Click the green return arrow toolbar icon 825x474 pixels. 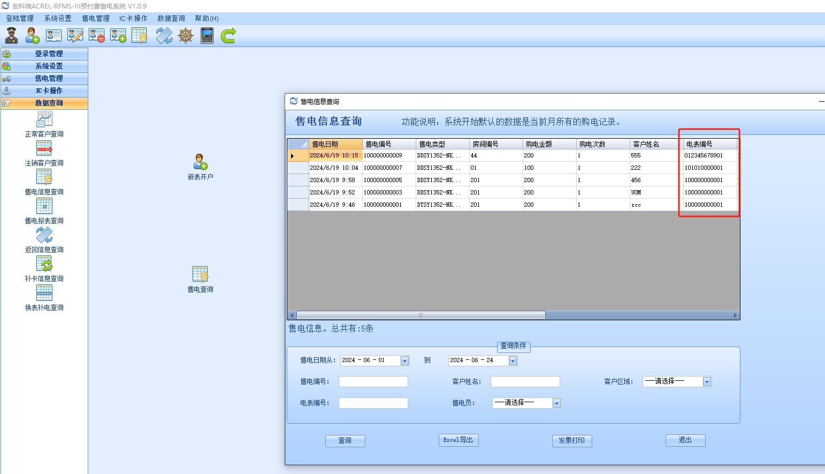228,36
